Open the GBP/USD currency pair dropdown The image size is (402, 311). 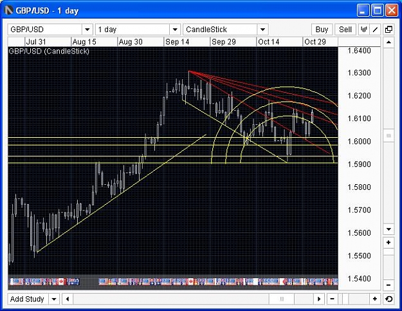click(x=87, y=30)
